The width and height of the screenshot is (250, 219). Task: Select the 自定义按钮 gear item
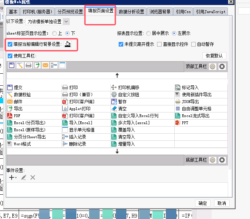(x=143, y=95)
